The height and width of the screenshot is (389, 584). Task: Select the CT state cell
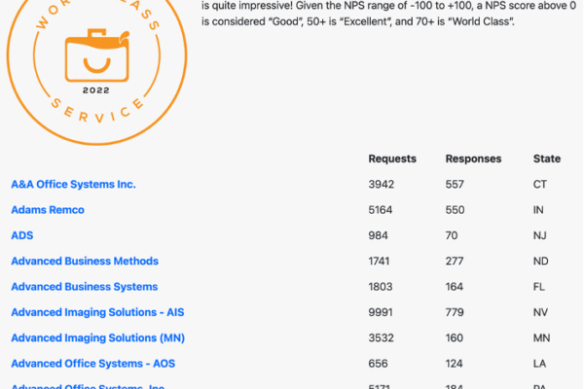click(x=541, y=184)
